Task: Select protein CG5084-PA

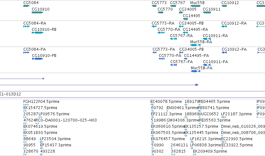Action: 26,53
